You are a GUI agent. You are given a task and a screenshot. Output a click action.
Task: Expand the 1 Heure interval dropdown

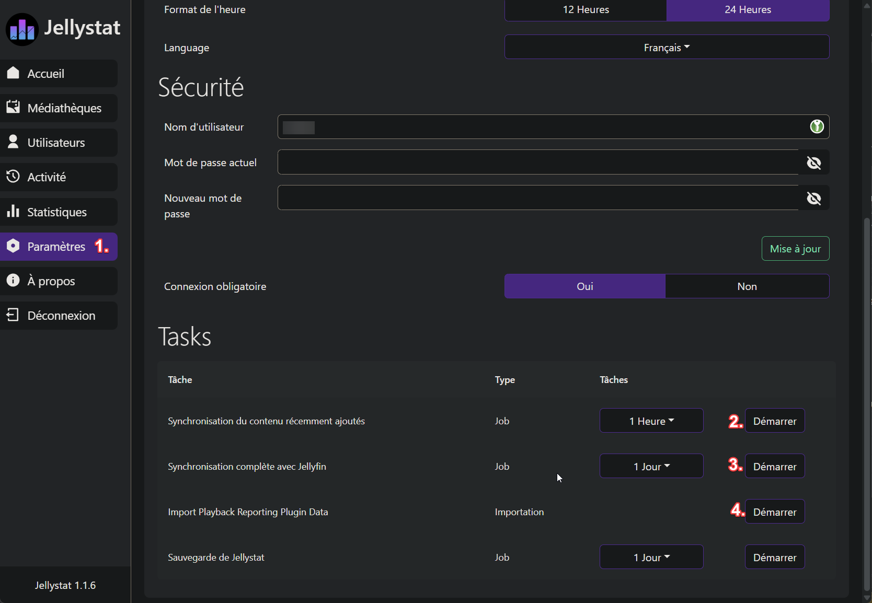[x=651, y=421]
